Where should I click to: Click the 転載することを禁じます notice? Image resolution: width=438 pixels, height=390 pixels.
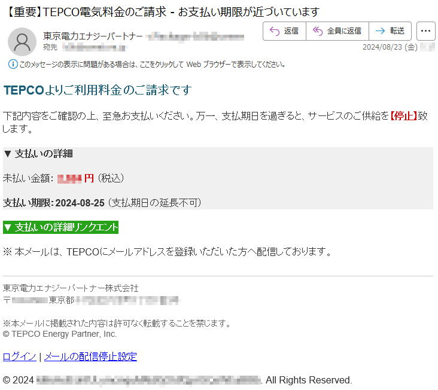click(117, 323)
